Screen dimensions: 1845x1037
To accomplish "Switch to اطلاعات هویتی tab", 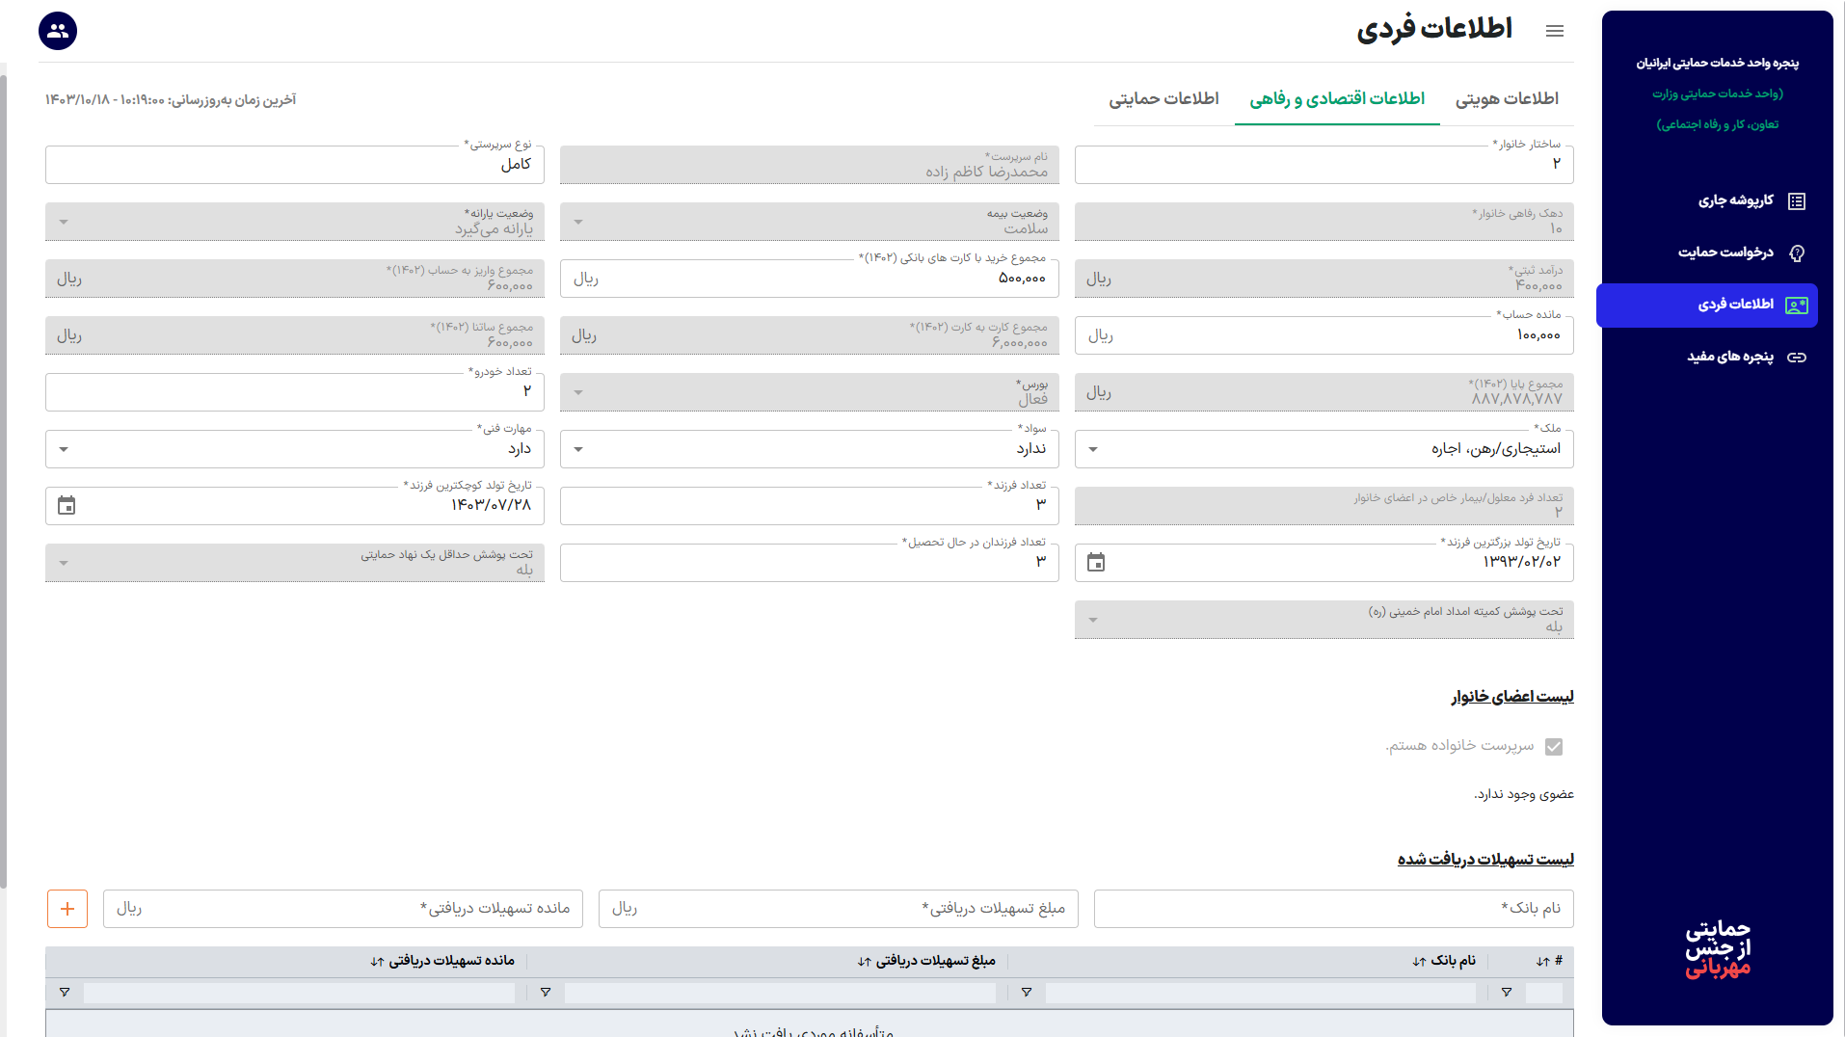I will pos(1506,99).
